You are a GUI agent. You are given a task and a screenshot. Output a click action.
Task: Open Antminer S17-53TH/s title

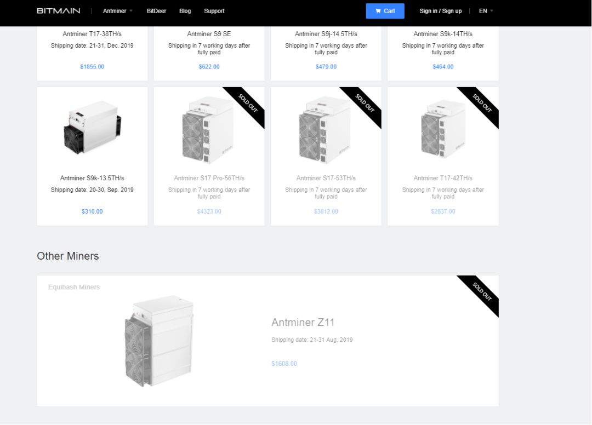click(326, 178)
